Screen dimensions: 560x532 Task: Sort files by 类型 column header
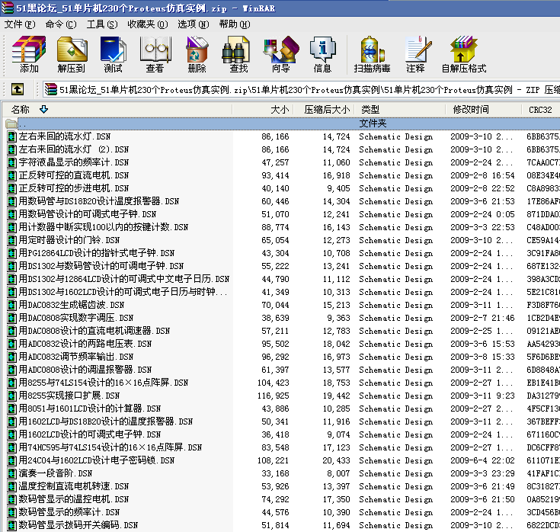(400, 109)
